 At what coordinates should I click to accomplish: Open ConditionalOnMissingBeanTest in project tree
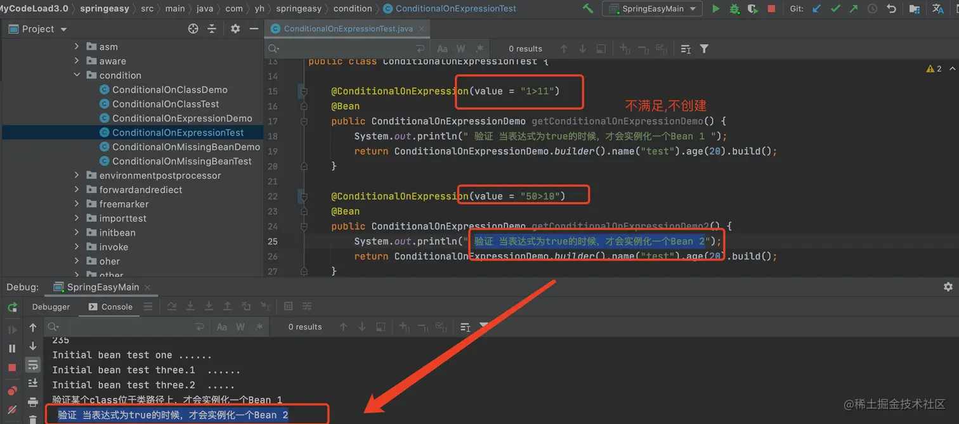pyautogui.click(x=182, y=161)
